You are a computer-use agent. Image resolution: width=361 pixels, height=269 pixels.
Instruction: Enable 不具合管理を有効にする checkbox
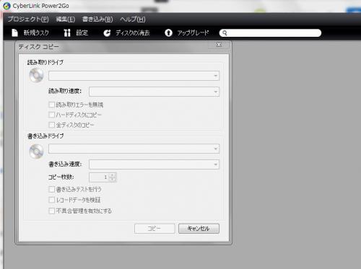(51, 211)
